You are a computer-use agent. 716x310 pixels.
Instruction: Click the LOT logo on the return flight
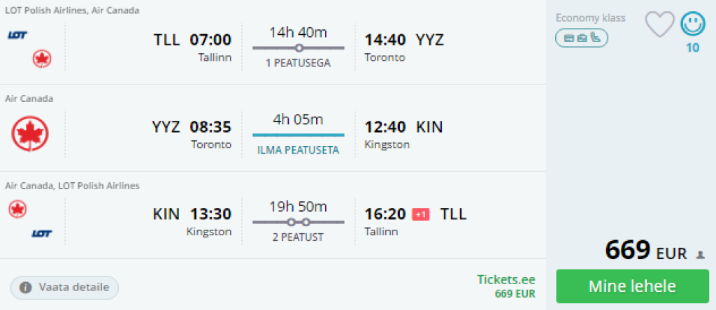pos(41,233)
